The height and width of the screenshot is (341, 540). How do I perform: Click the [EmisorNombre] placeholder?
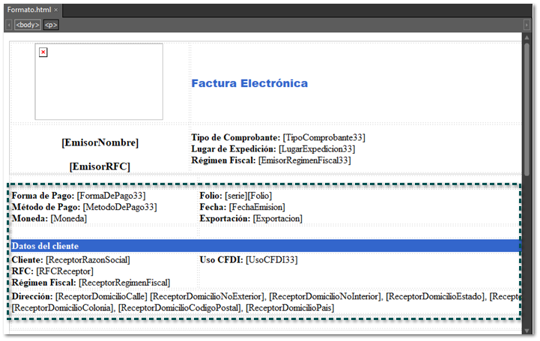[100, 142]
